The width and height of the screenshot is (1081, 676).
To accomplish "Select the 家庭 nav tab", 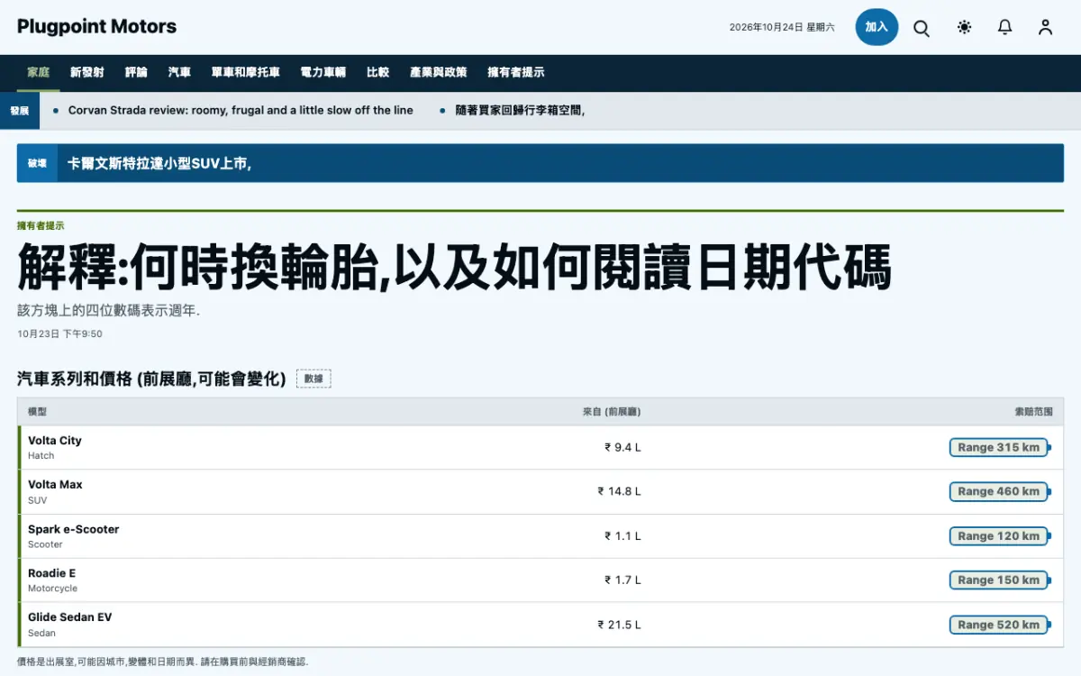I will [39, 73].
